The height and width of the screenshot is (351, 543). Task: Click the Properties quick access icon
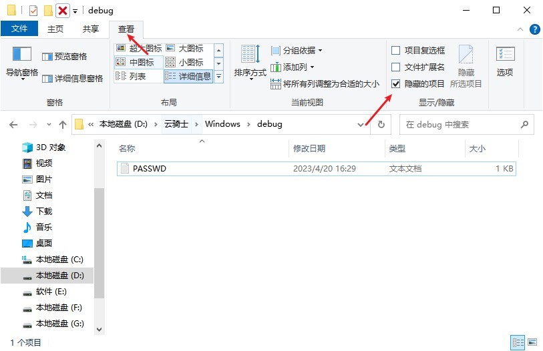point(33,11)
